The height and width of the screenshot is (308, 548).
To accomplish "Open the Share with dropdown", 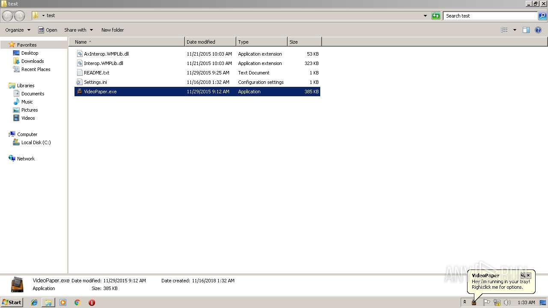I will click(78, 30).
